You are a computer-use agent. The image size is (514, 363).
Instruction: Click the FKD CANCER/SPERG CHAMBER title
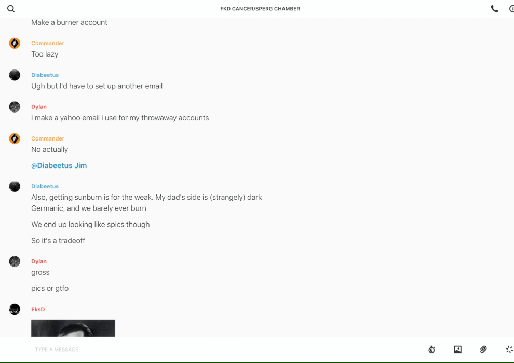click(260, 9)
